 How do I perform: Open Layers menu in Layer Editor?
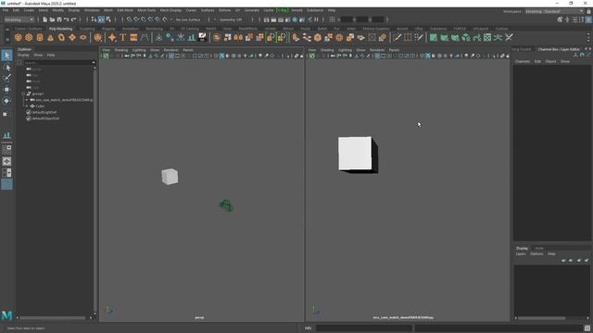[521, 253]
